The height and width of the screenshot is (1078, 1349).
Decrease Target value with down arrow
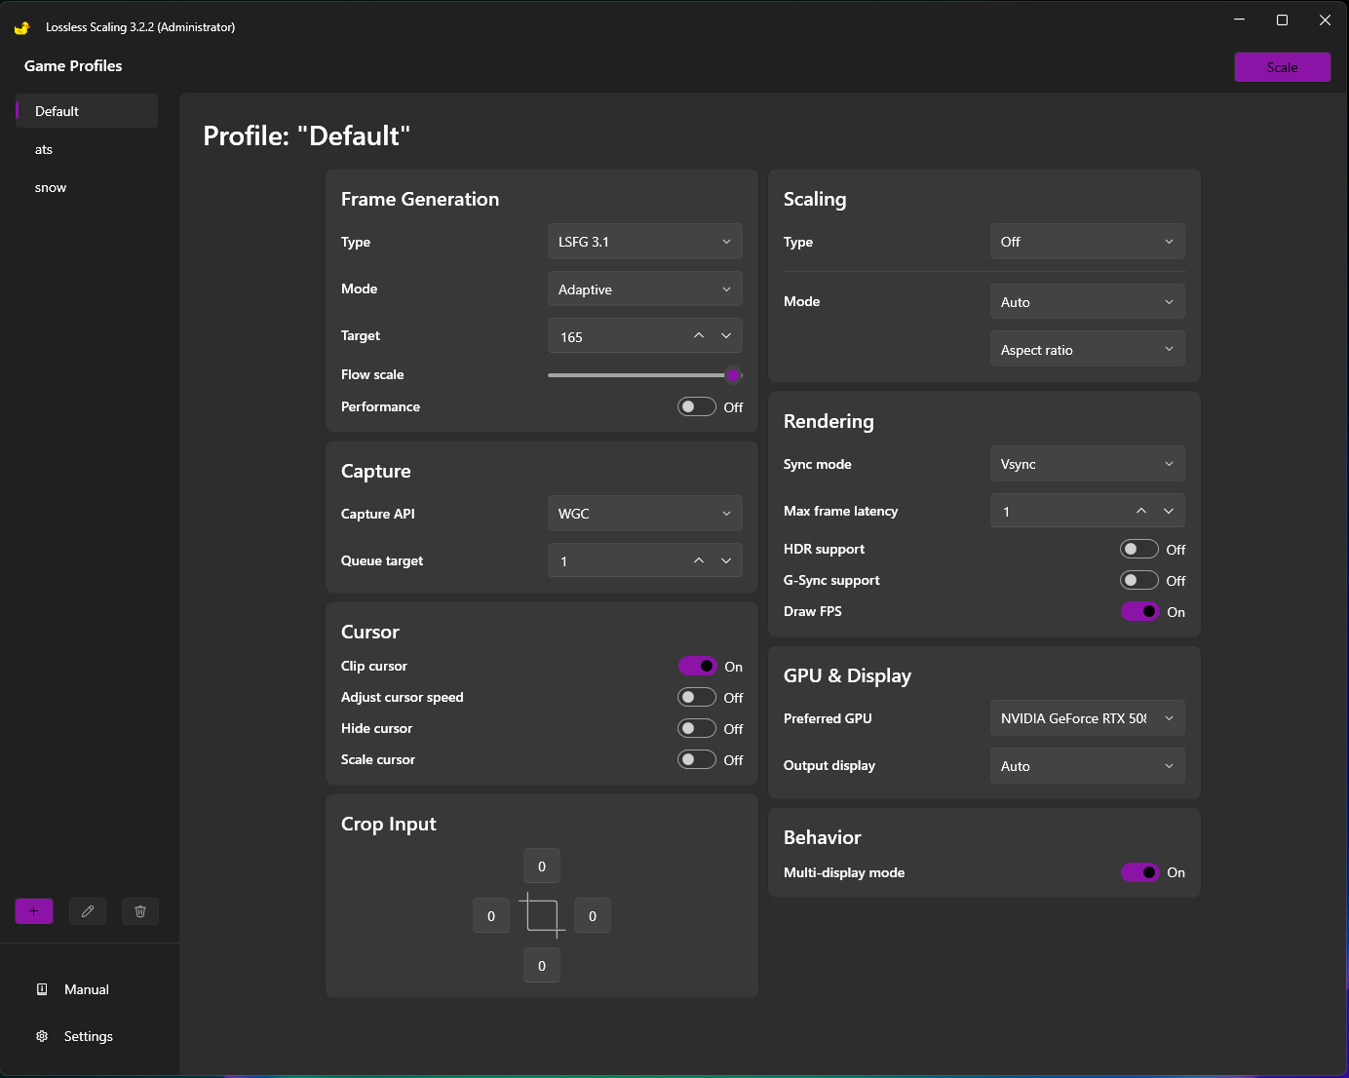click(x=726, y=335)
